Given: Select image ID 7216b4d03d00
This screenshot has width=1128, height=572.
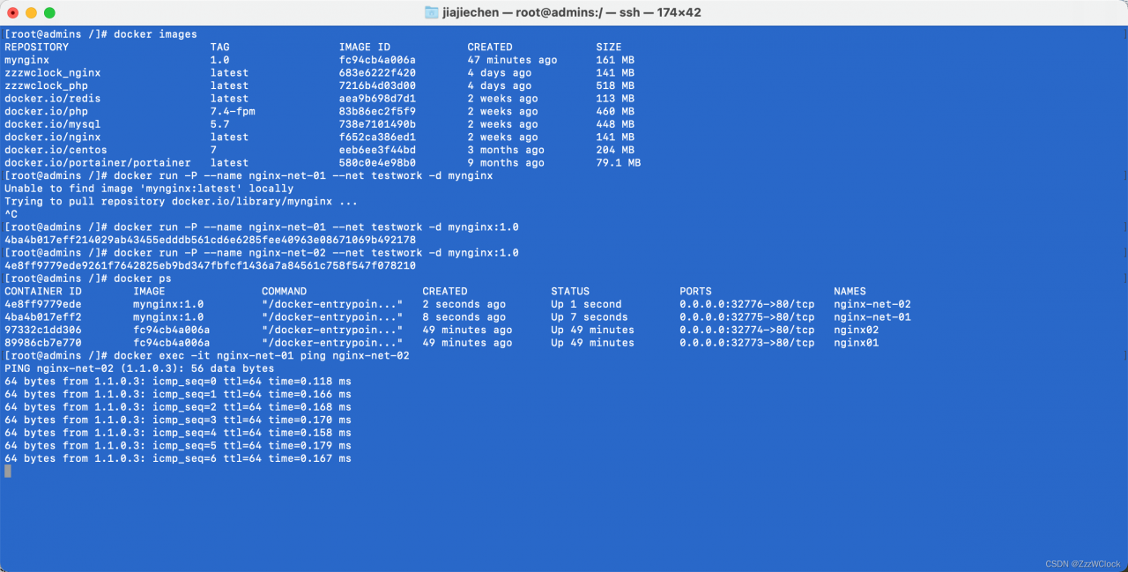Looking at the screenshot, I should tap(377, 85).
